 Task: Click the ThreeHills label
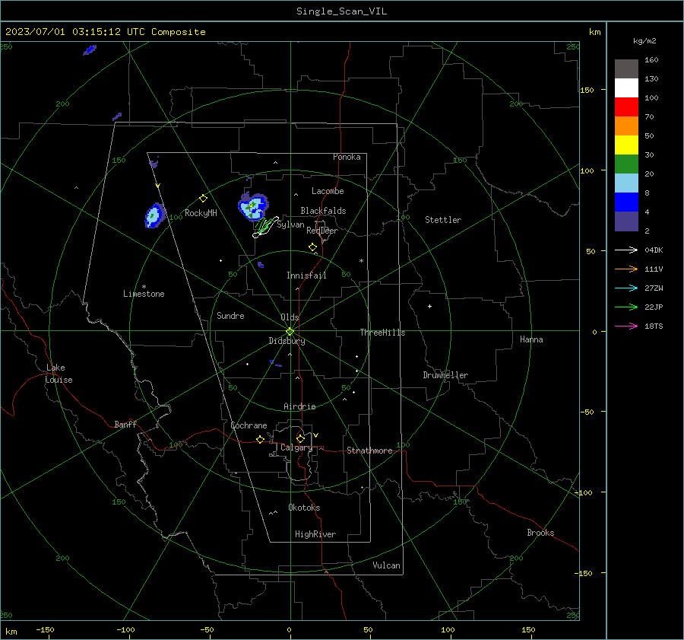point(382,333)
